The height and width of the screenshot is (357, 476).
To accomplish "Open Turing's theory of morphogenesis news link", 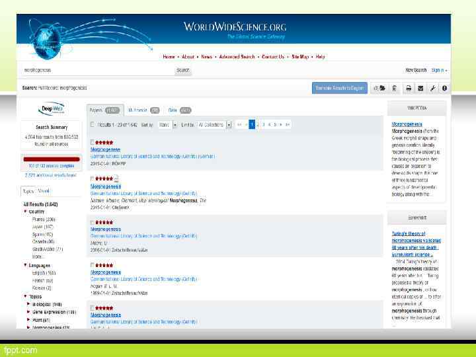I will [x=416, y=244].
